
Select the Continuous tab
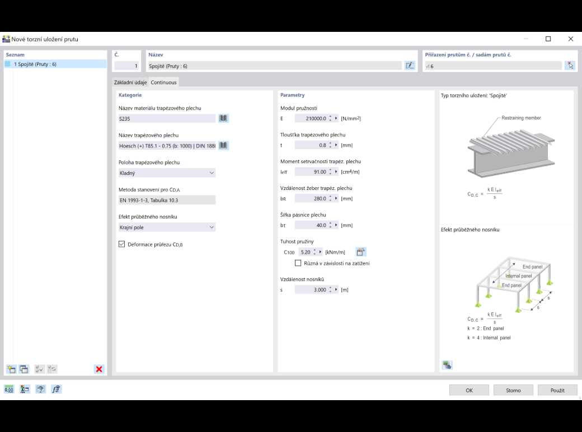pyautogui.click(x=163, y=82)
